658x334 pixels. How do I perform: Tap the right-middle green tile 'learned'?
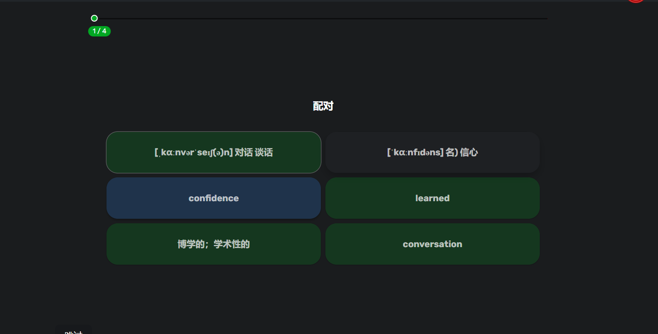click(x=432, y=198)
